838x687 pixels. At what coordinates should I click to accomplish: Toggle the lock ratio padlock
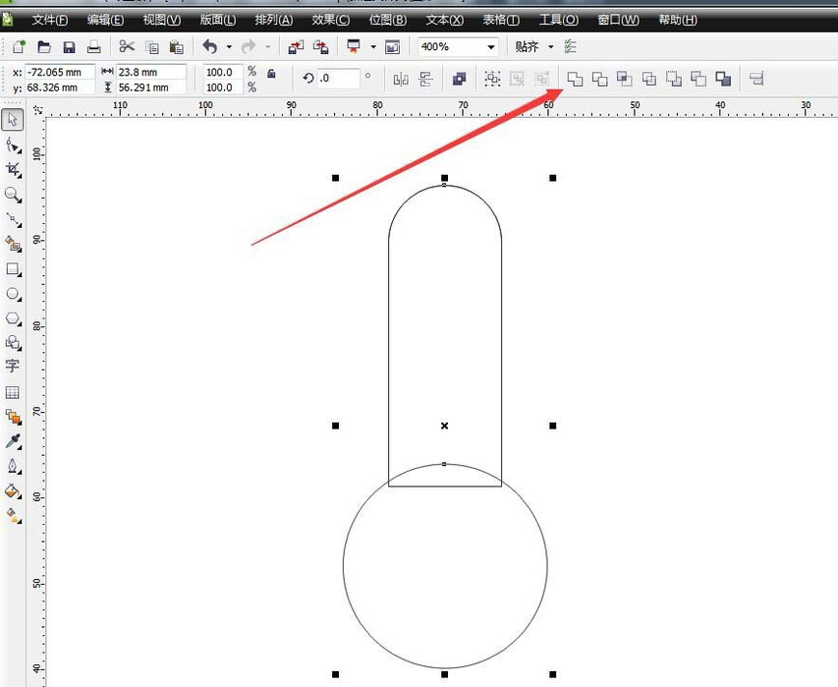tap(271, 74)
